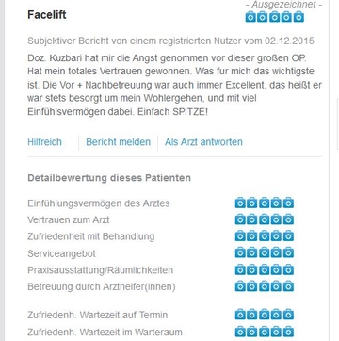Click the Ausgezeichnet rating label
The width and height of the screenshot is (339, 341).
(x=283, y=5)
